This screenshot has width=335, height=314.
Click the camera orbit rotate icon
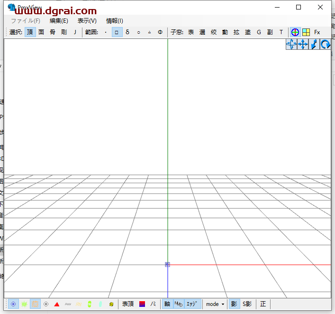291,44
